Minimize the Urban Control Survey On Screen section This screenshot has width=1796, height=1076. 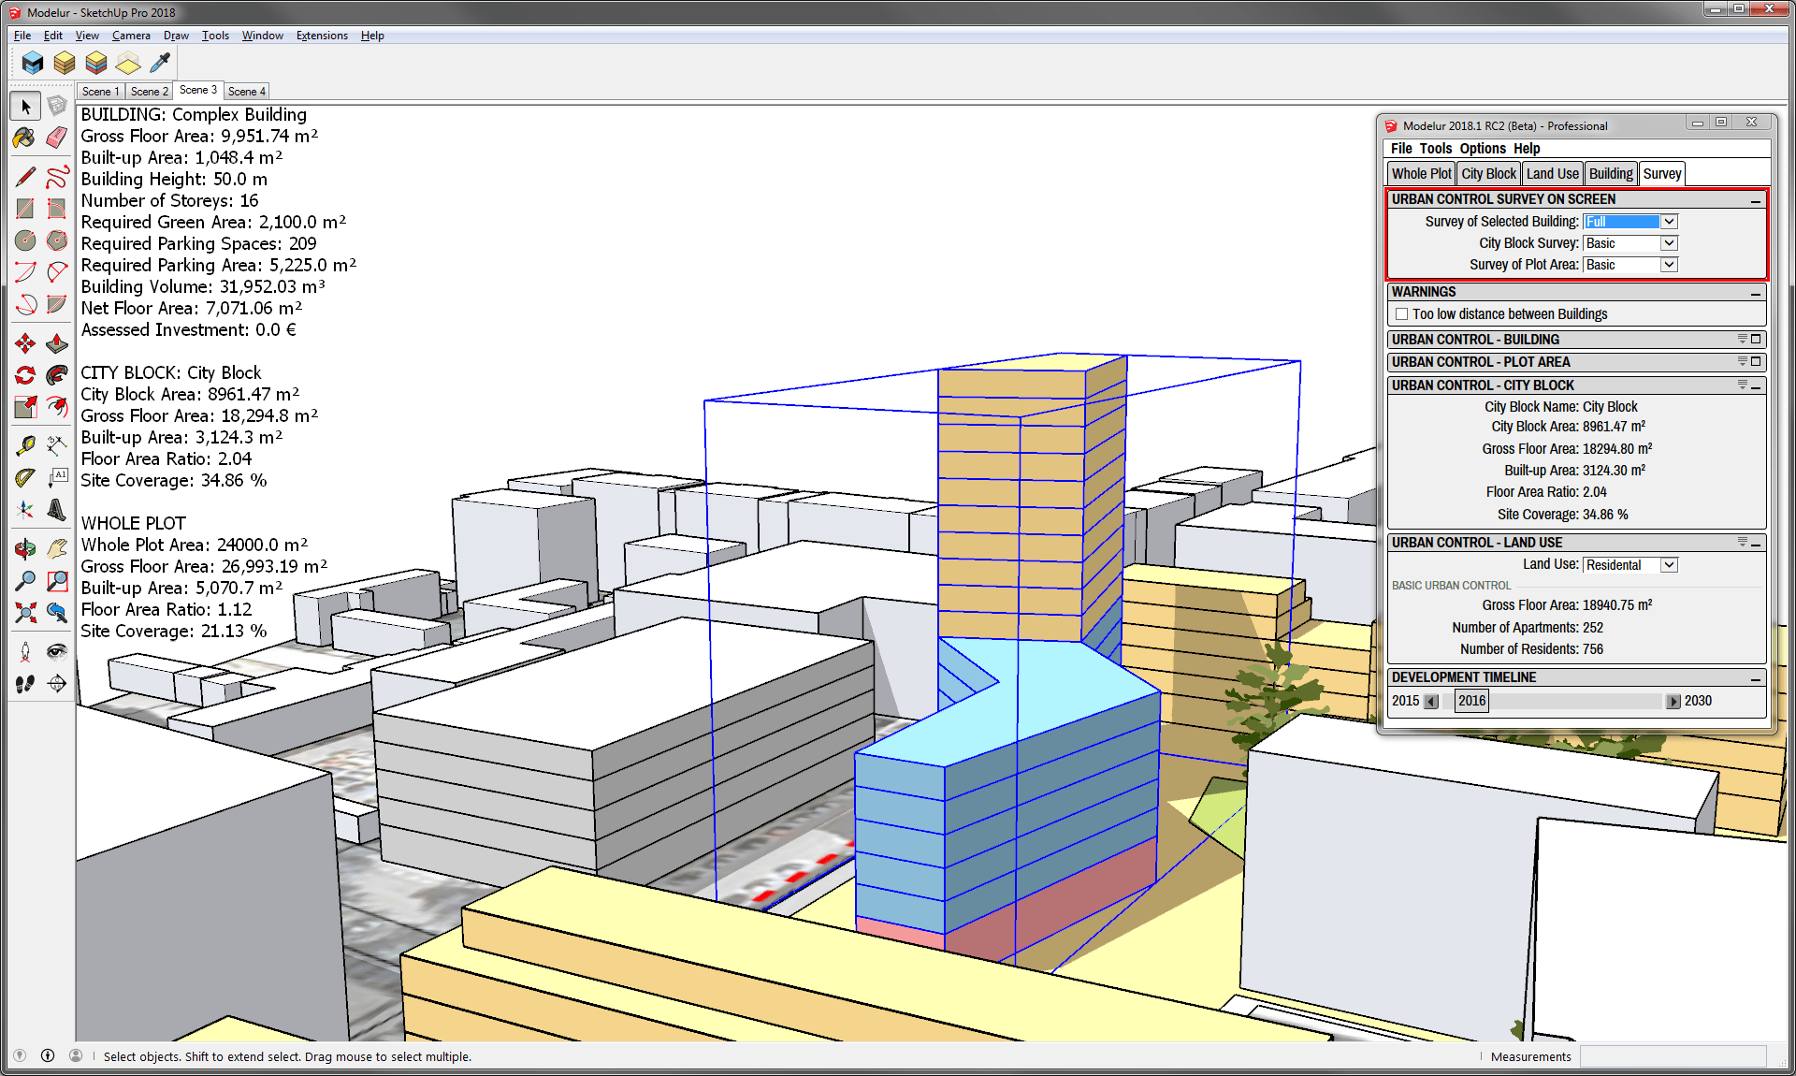coord(1755,198)
